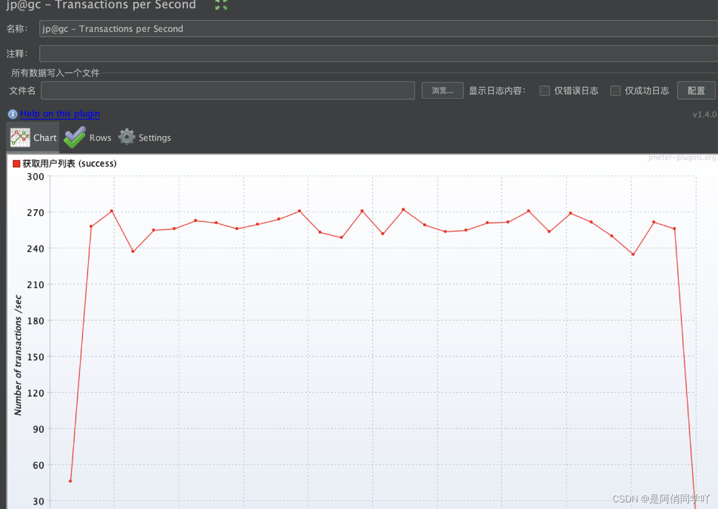Click the v1.4.0 version label

pos(704,115)
